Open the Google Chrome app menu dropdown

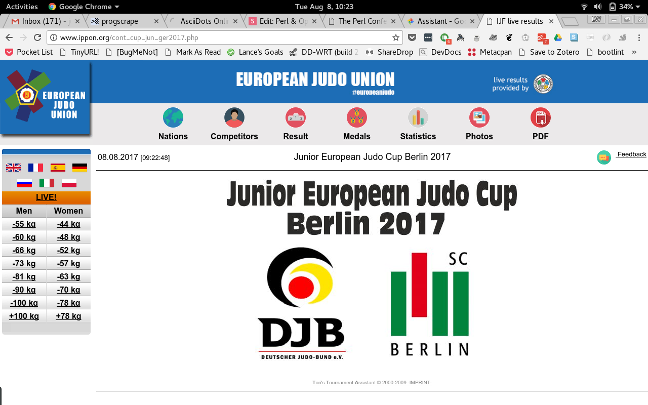point(84,7)
